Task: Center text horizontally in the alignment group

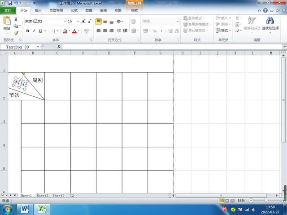Action: click(105, 31)
